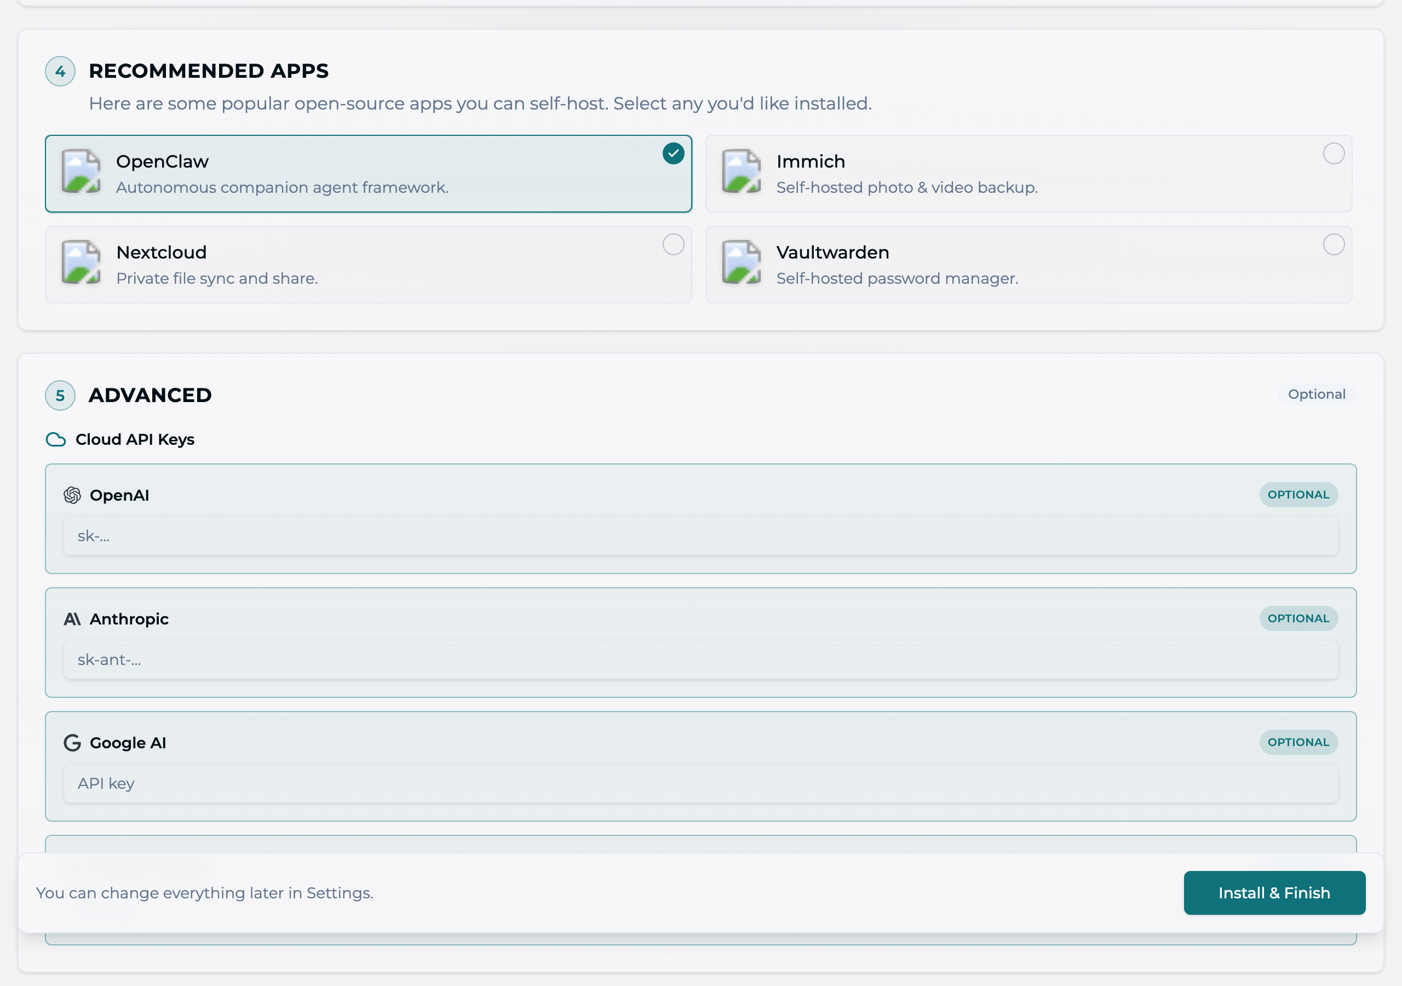Focus the Google AI API key field
This screenshot has width=1402, height=986.
pyautogui.click(x=700, y=784)
